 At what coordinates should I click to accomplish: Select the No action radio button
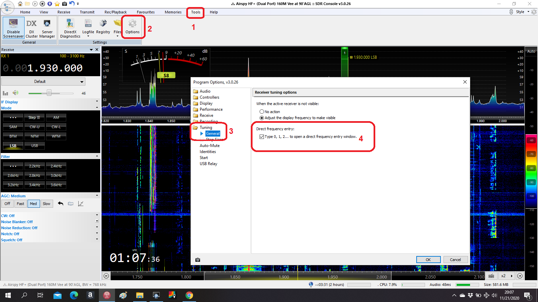pyautogui.click(x=262, y=112)
